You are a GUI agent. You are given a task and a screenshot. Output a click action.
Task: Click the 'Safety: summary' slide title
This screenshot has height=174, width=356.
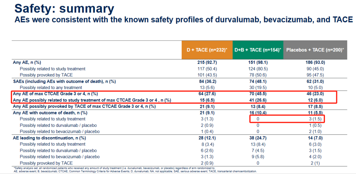click(x=65, y=9)
